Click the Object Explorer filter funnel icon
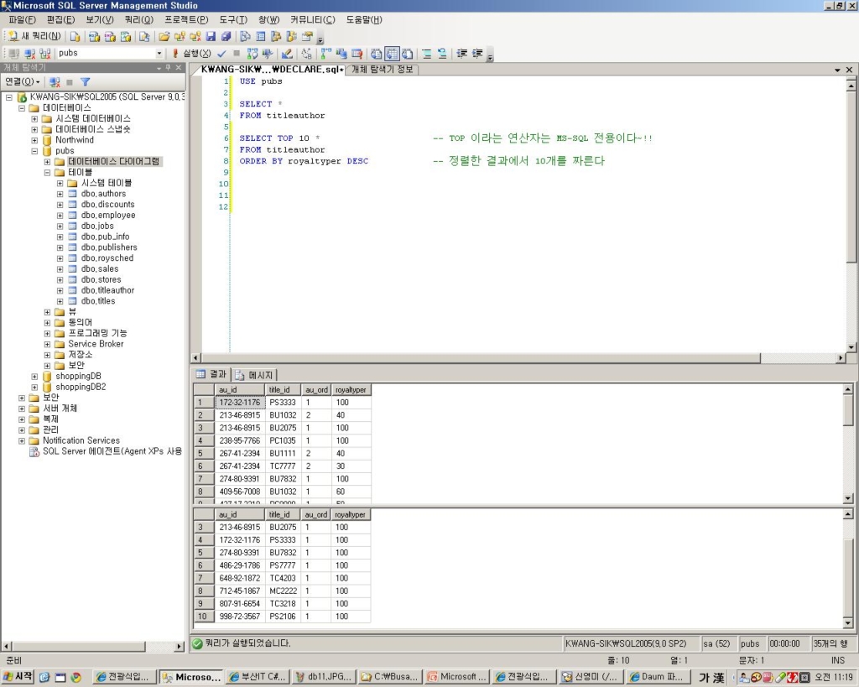859x687 pixels. (85, 82)
